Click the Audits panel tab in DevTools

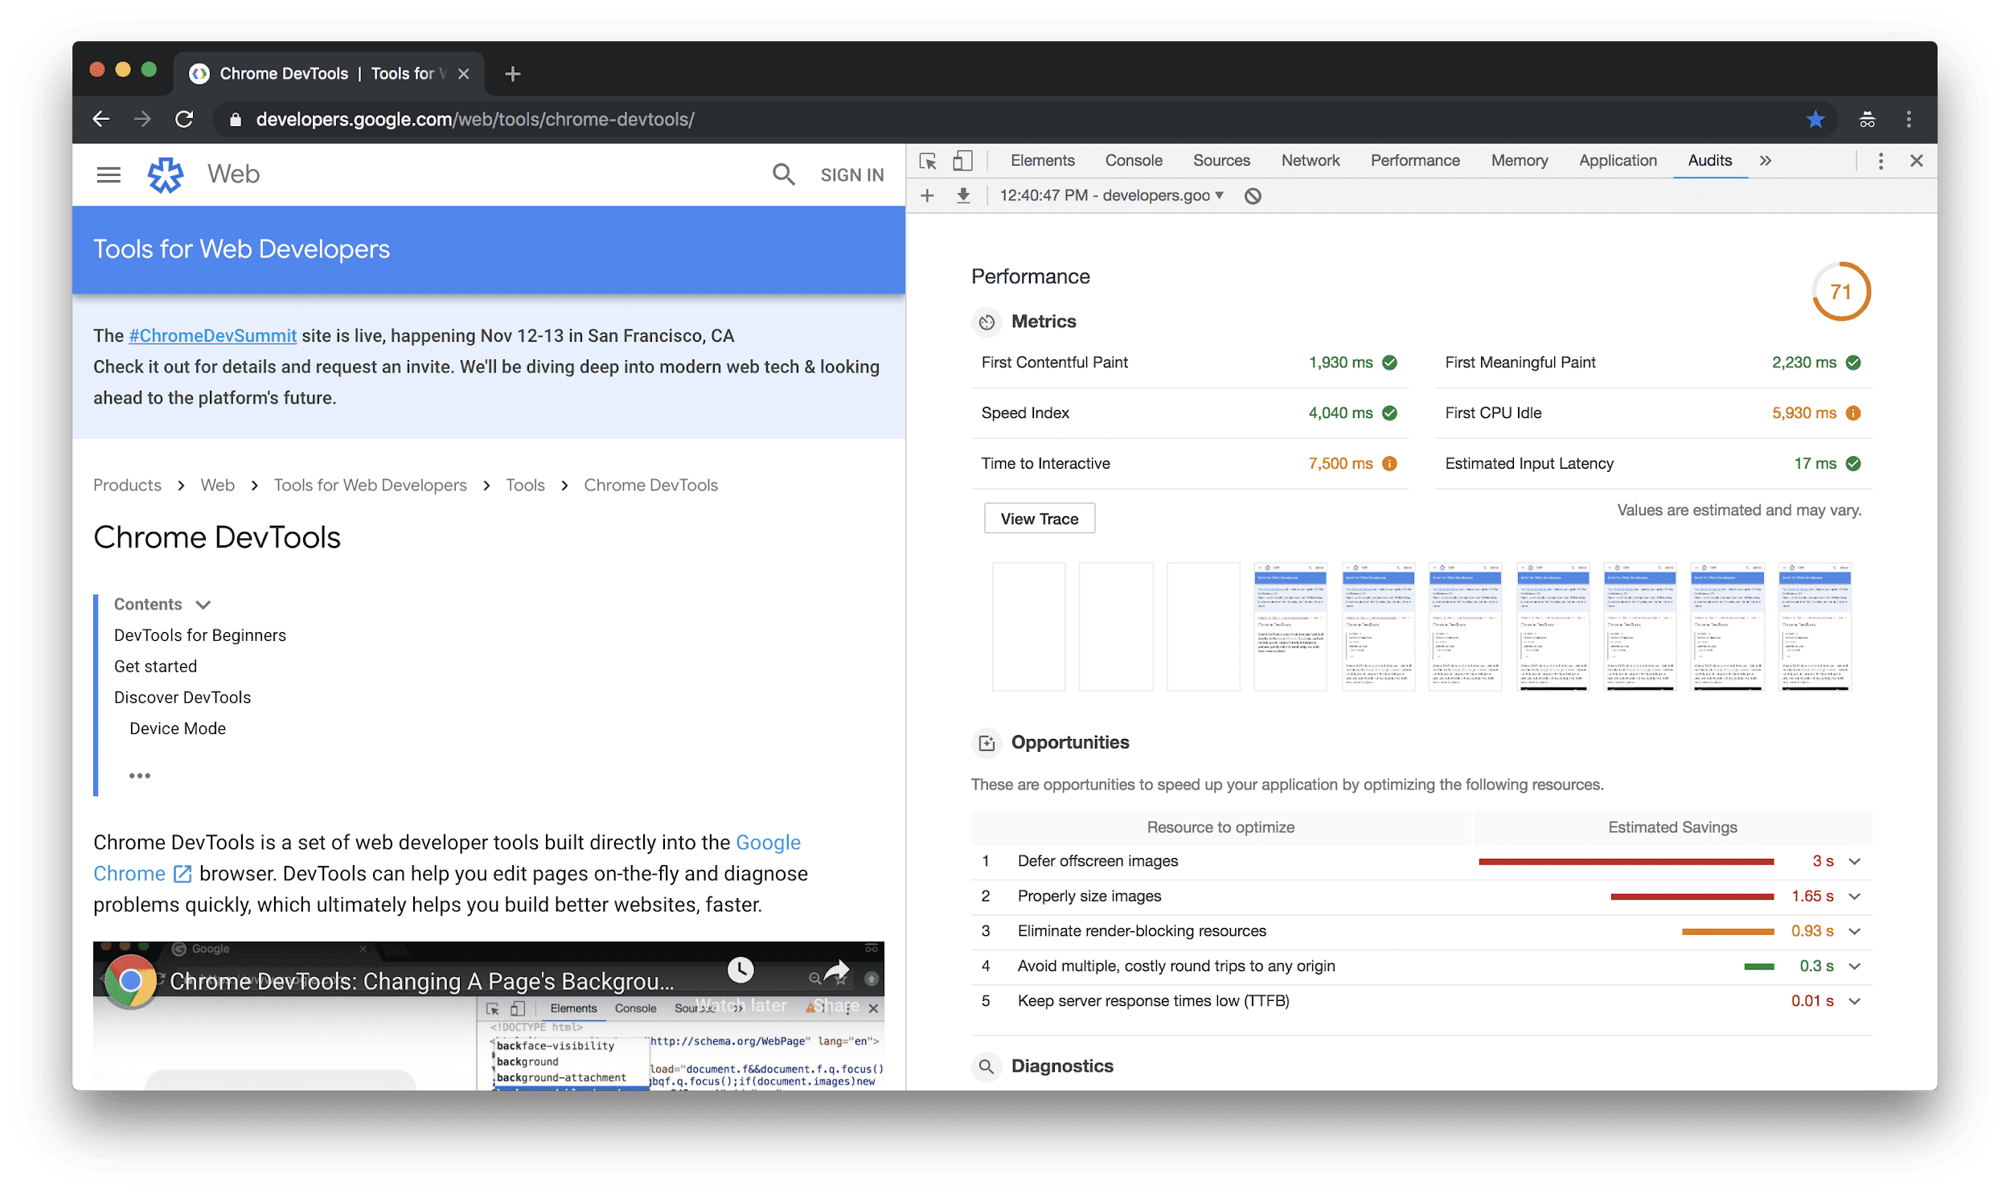point(1707,159)
